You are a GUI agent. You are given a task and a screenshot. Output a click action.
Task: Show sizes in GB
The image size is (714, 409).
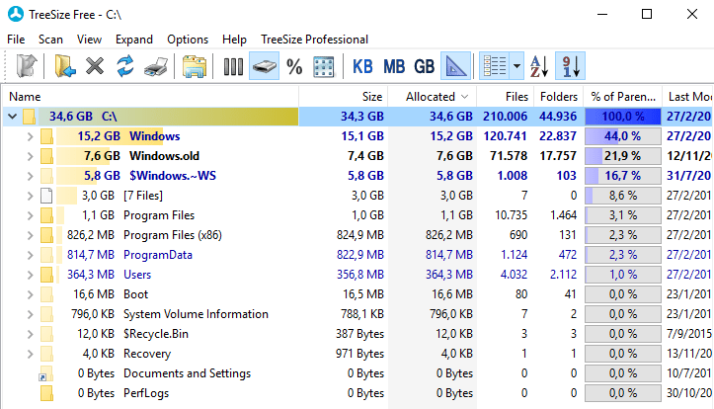coord(424,67)
